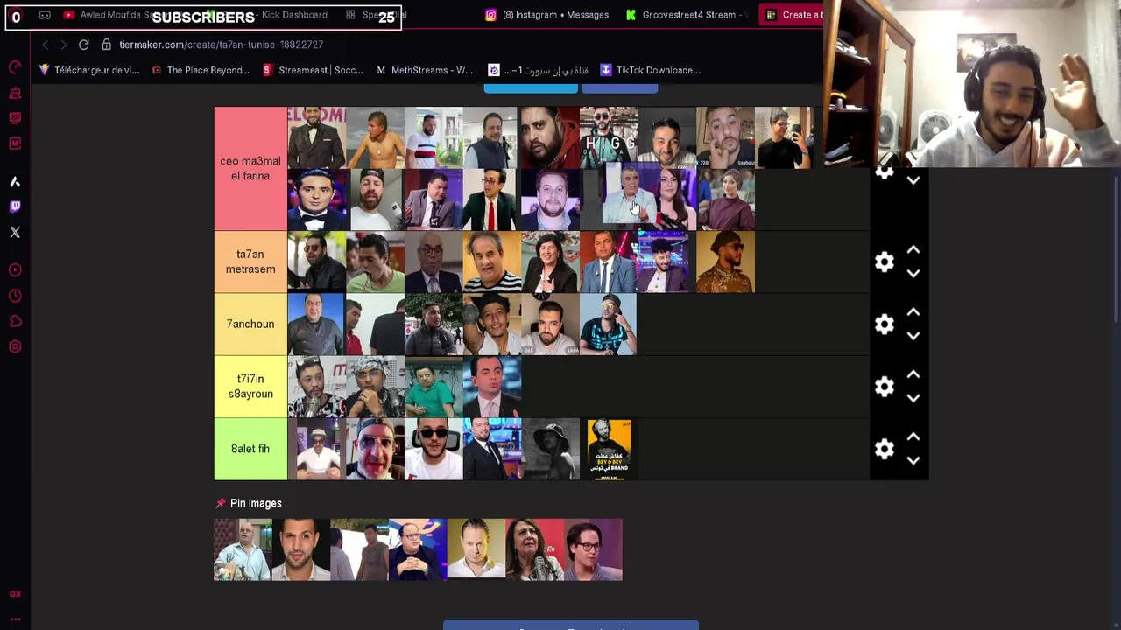The height and width of the screenshot is (630, 1121).
Task: Open Twitch panel in sidebar
Action: pos(15,206)
